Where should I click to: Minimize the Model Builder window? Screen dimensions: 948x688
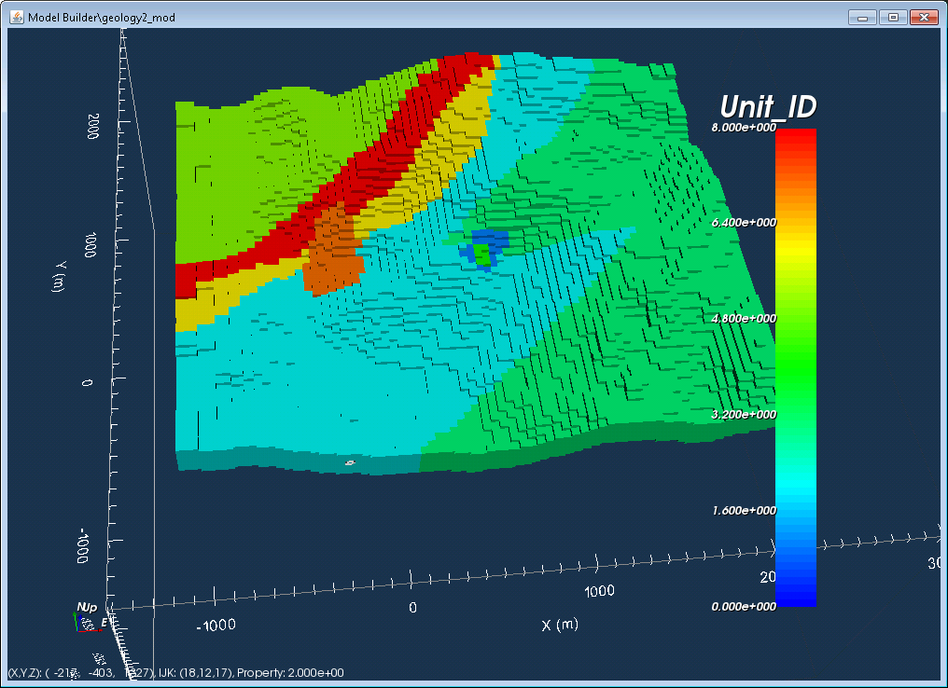point(863,17)
